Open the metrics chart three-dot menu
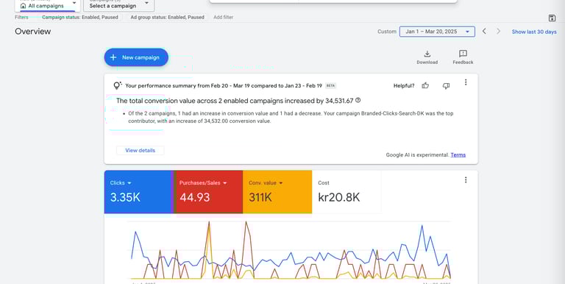This screenshot has height=284, width=565. (x=466, y=180)
